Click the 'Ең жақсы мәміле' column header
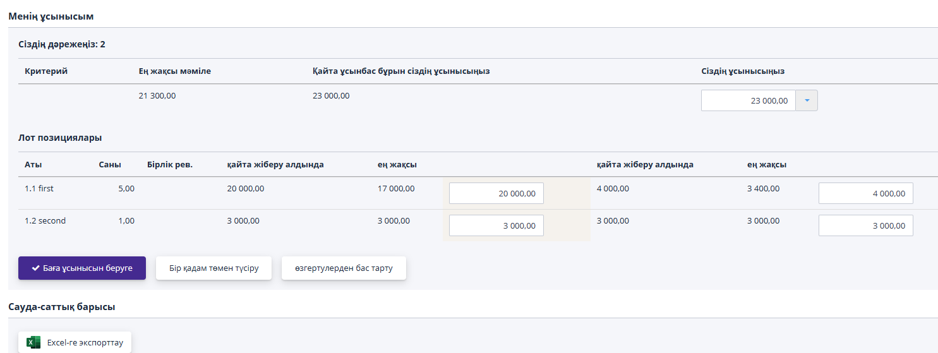 click(175, 71)
